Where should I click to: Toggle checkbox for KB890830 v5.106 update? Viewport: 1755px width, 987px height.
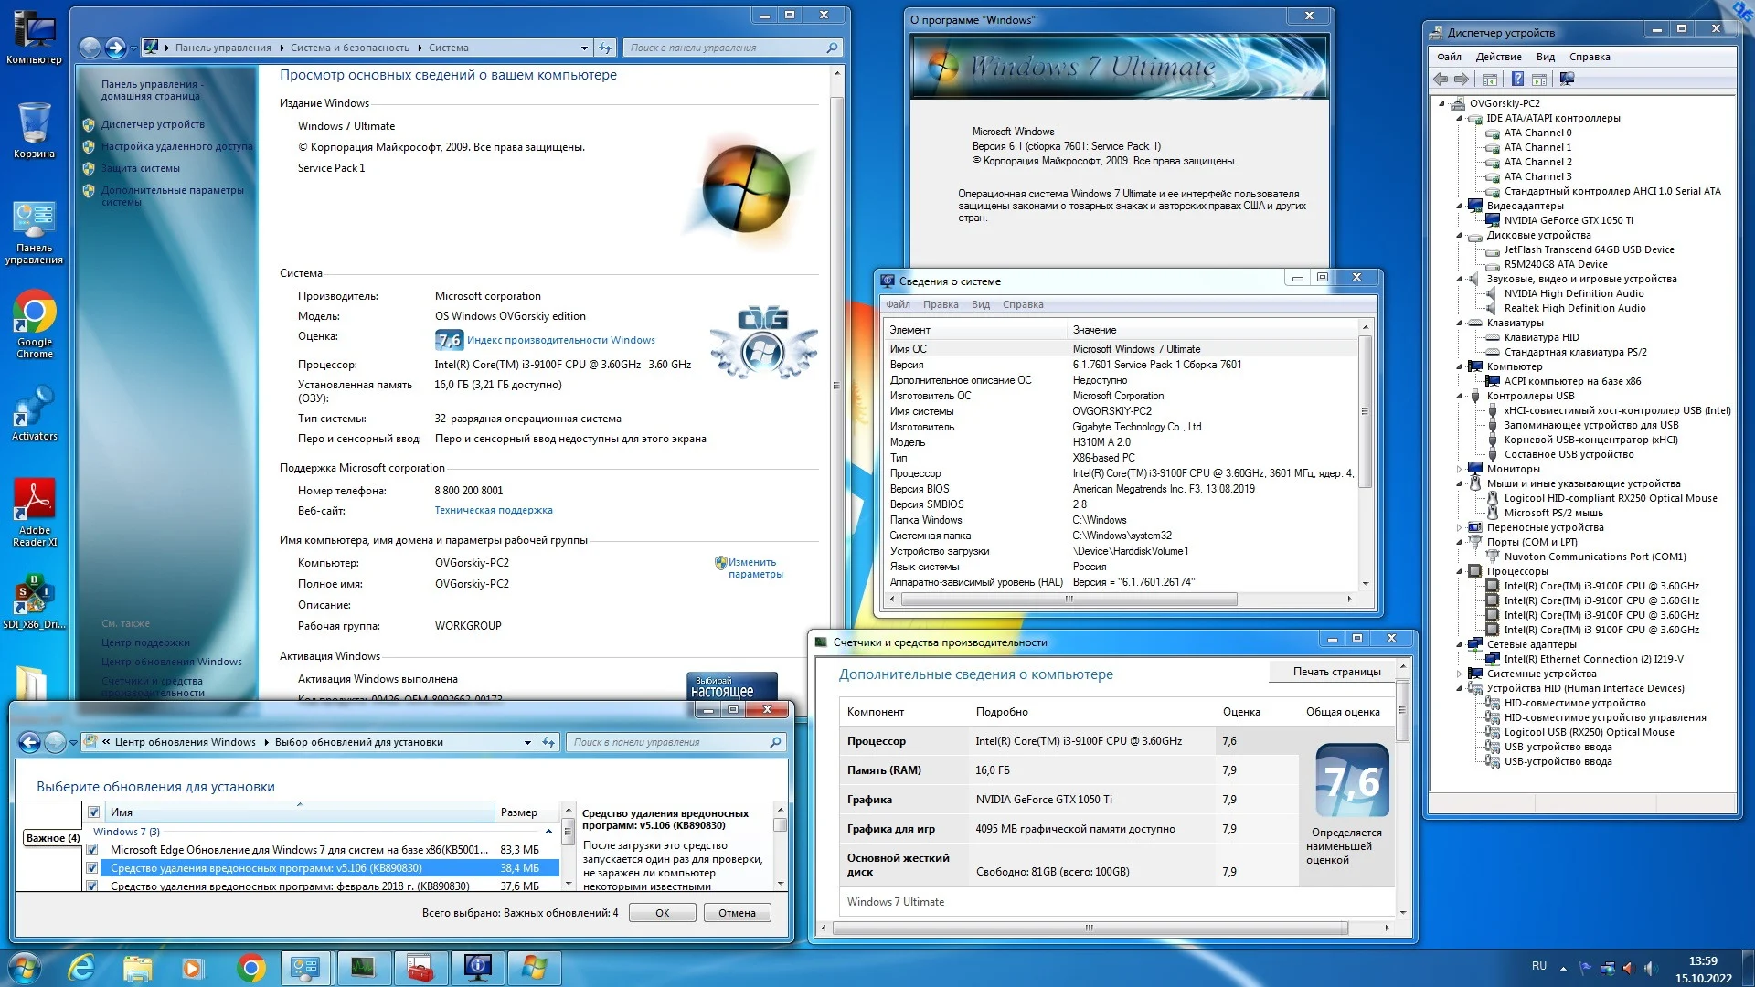[x=92, y=868]
